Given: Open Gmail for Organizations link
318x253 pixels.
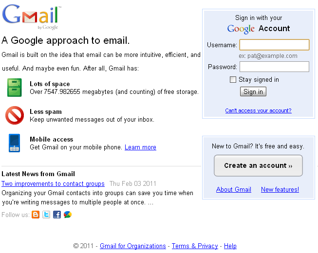Looking at the screenshot, I should (x=133, y=246).
